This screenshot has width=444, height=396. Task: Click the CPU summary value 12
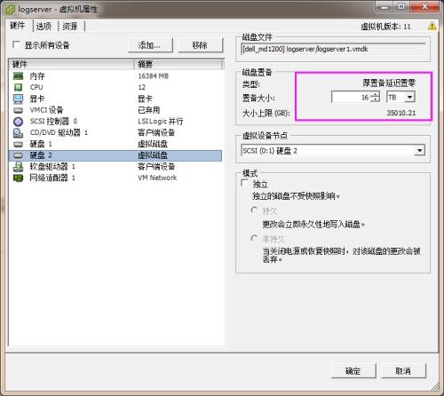(141, 87)
